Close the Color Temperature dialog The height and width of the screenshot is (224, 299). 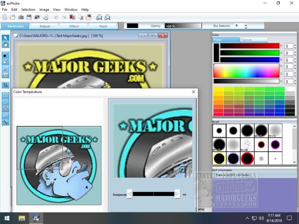[193, 92]
